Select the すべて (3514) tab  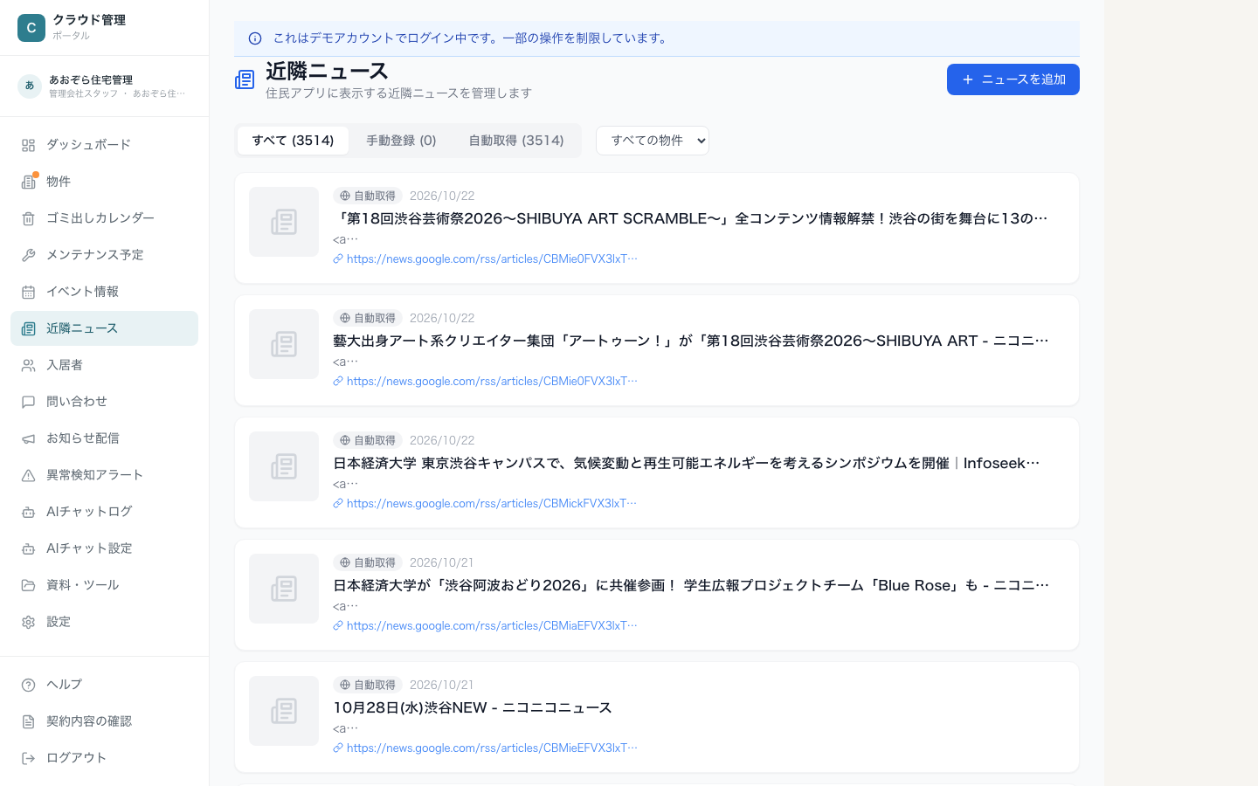pyautogui.click(x=293, y=141)
